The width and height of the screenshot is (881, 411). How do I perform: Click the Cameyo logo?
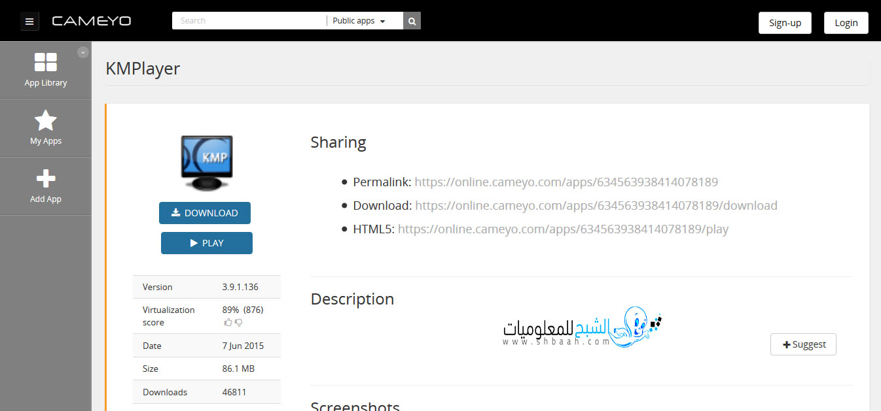[x=92, y=21]
